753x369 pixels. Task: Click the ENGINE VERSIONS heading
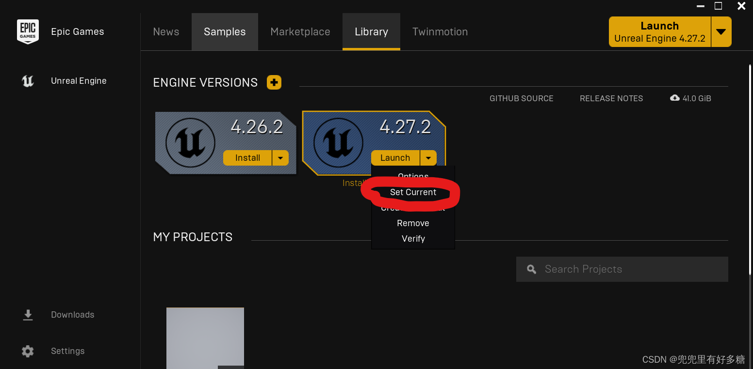[x=205, y=83]
